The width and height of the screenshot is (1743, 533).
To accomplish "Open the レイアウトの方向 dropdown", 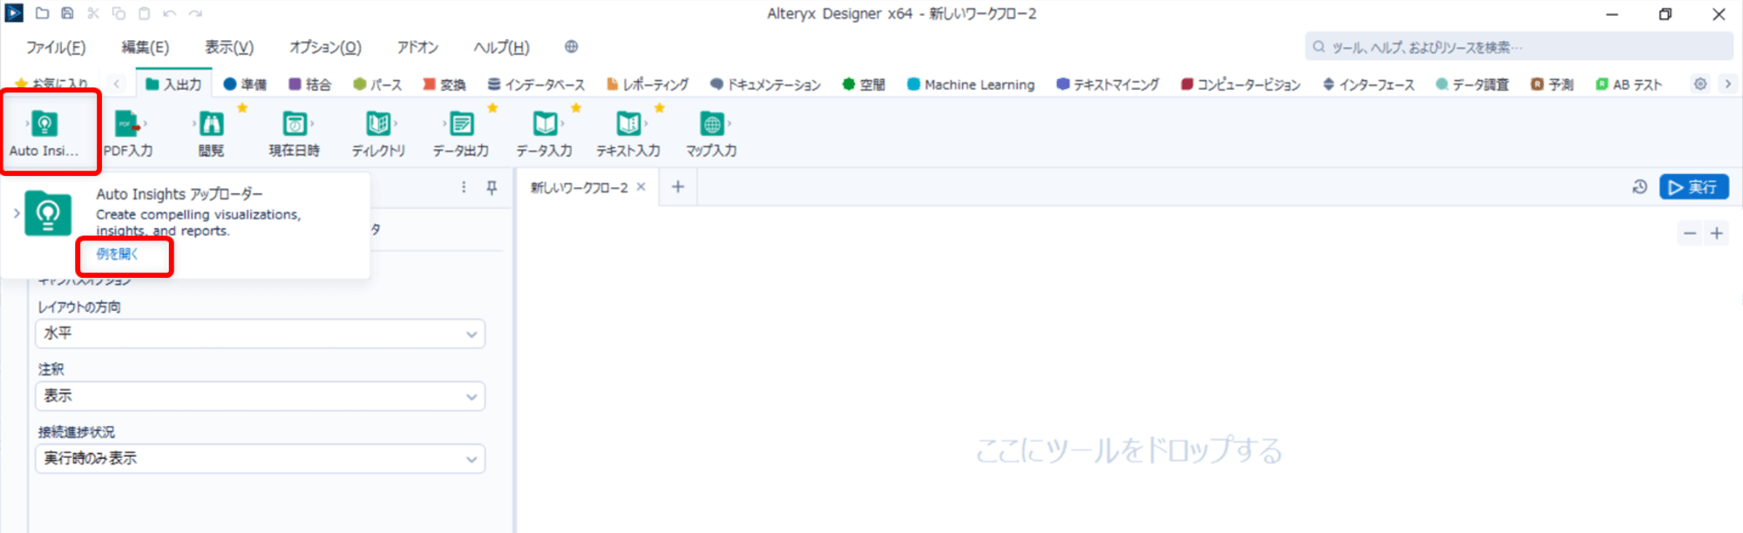I will [x=260, y=334].
